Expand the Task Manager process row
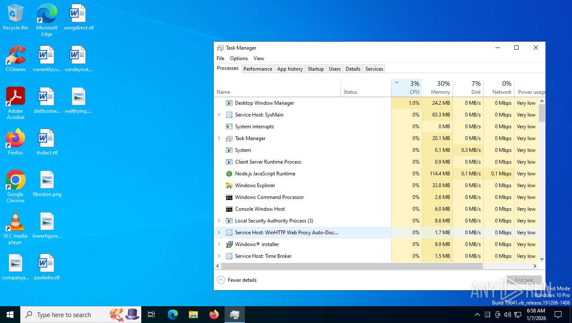The image size is (572, 323). [219, 138]
